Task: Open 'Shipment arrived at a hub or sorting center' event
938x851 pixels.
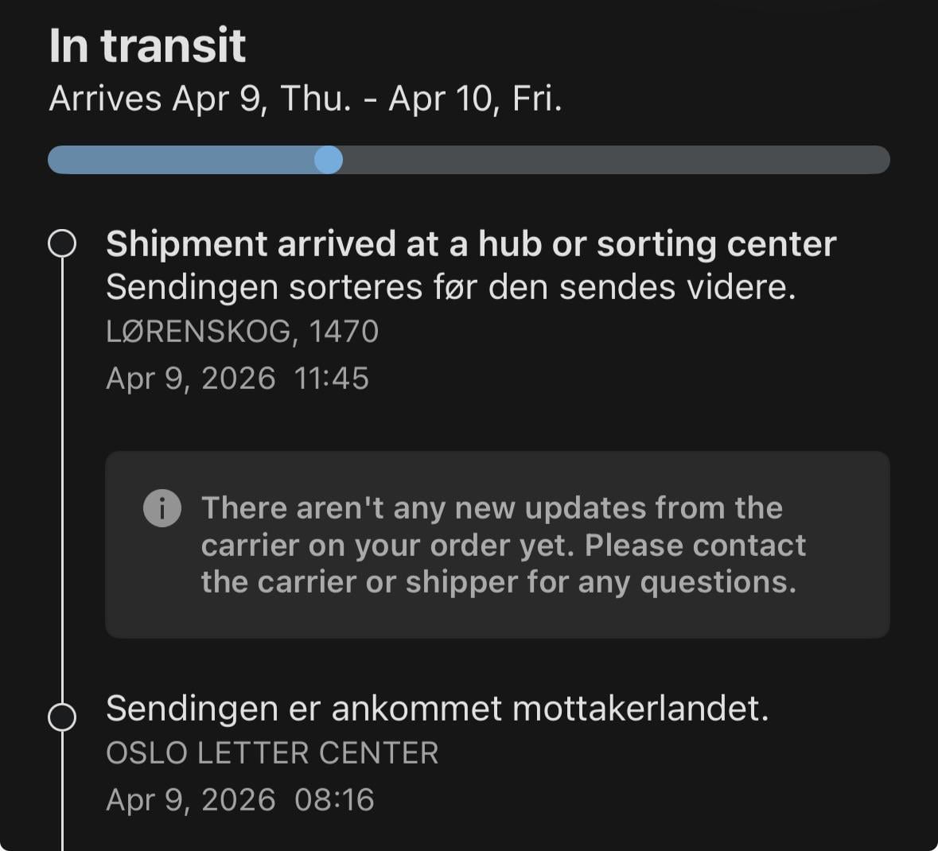Action: 470,244
